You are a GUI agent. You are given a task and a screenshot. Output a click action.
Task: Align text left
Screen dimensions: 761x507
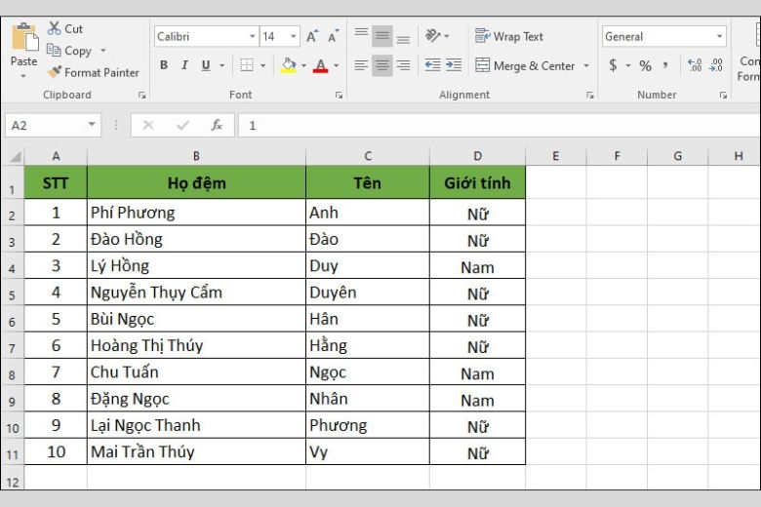[x=361, y=65]
